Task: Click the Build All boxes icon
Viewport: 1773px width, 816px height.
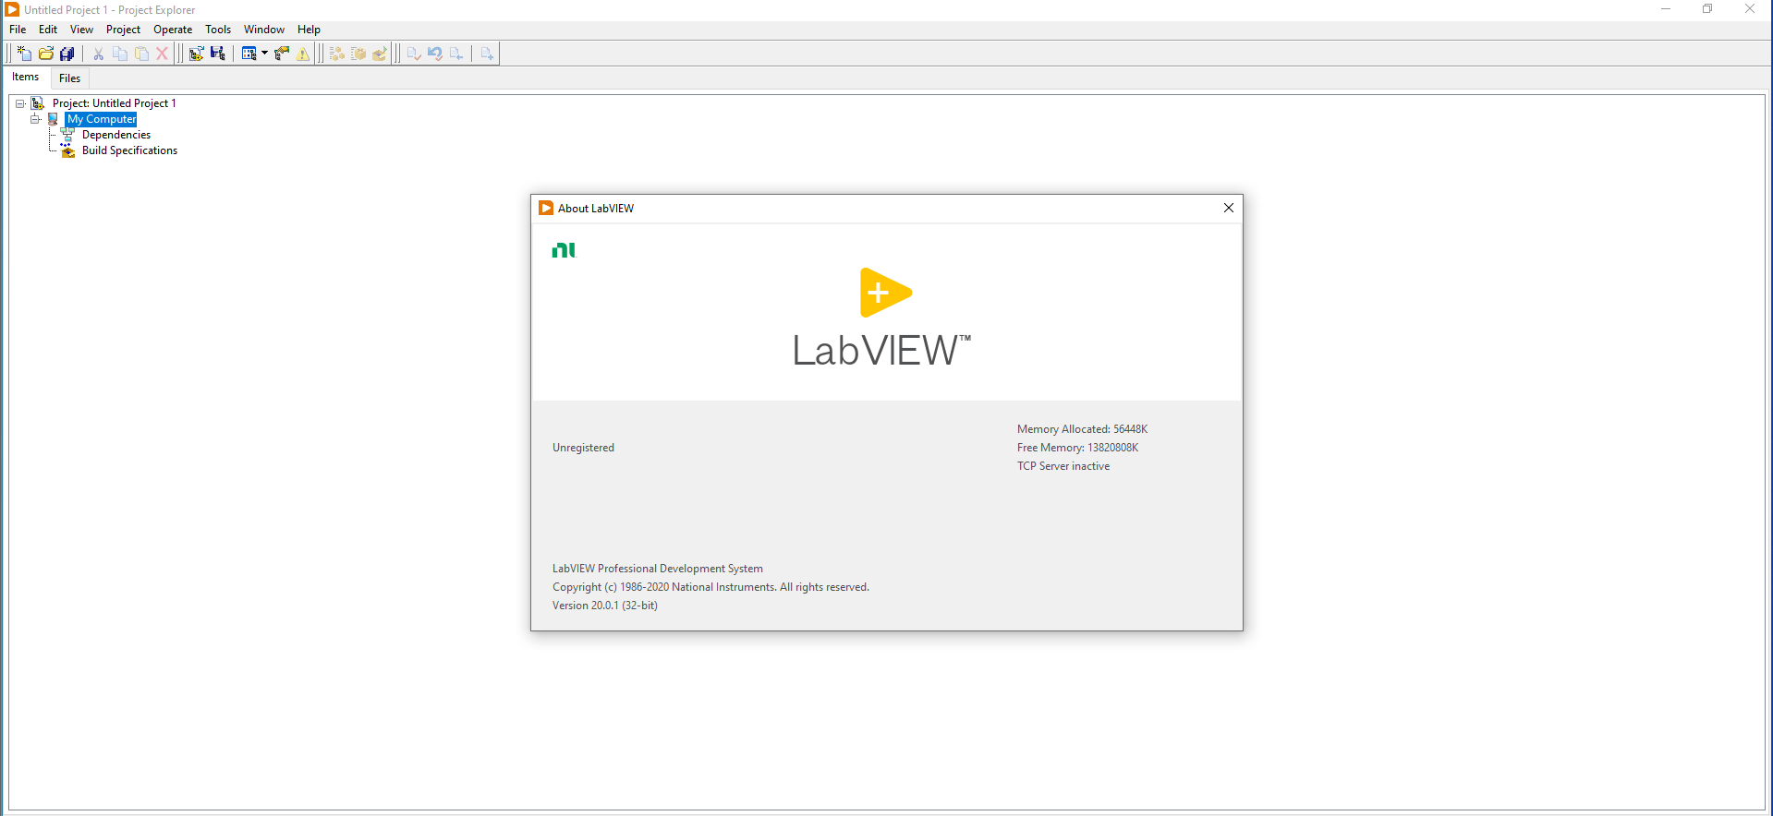Action: pos(337,54)
